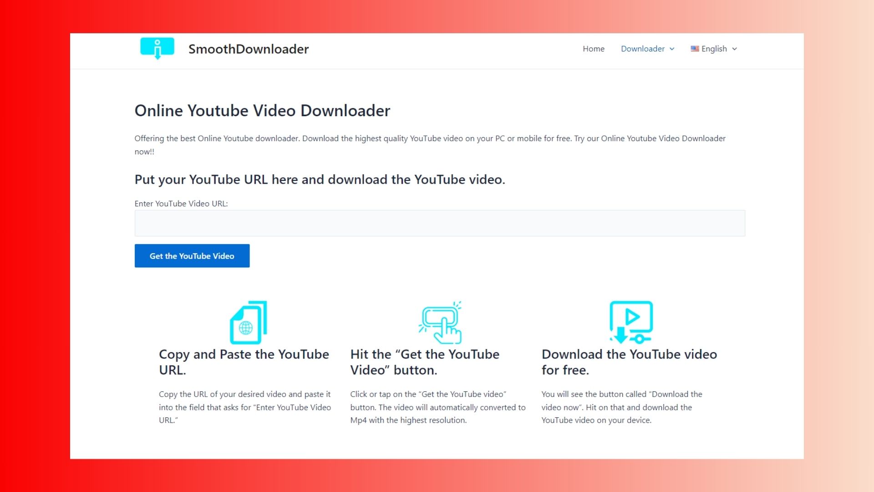Go to the Home menu item
This screenshot has height=492, width=874.
click(594, 49)
